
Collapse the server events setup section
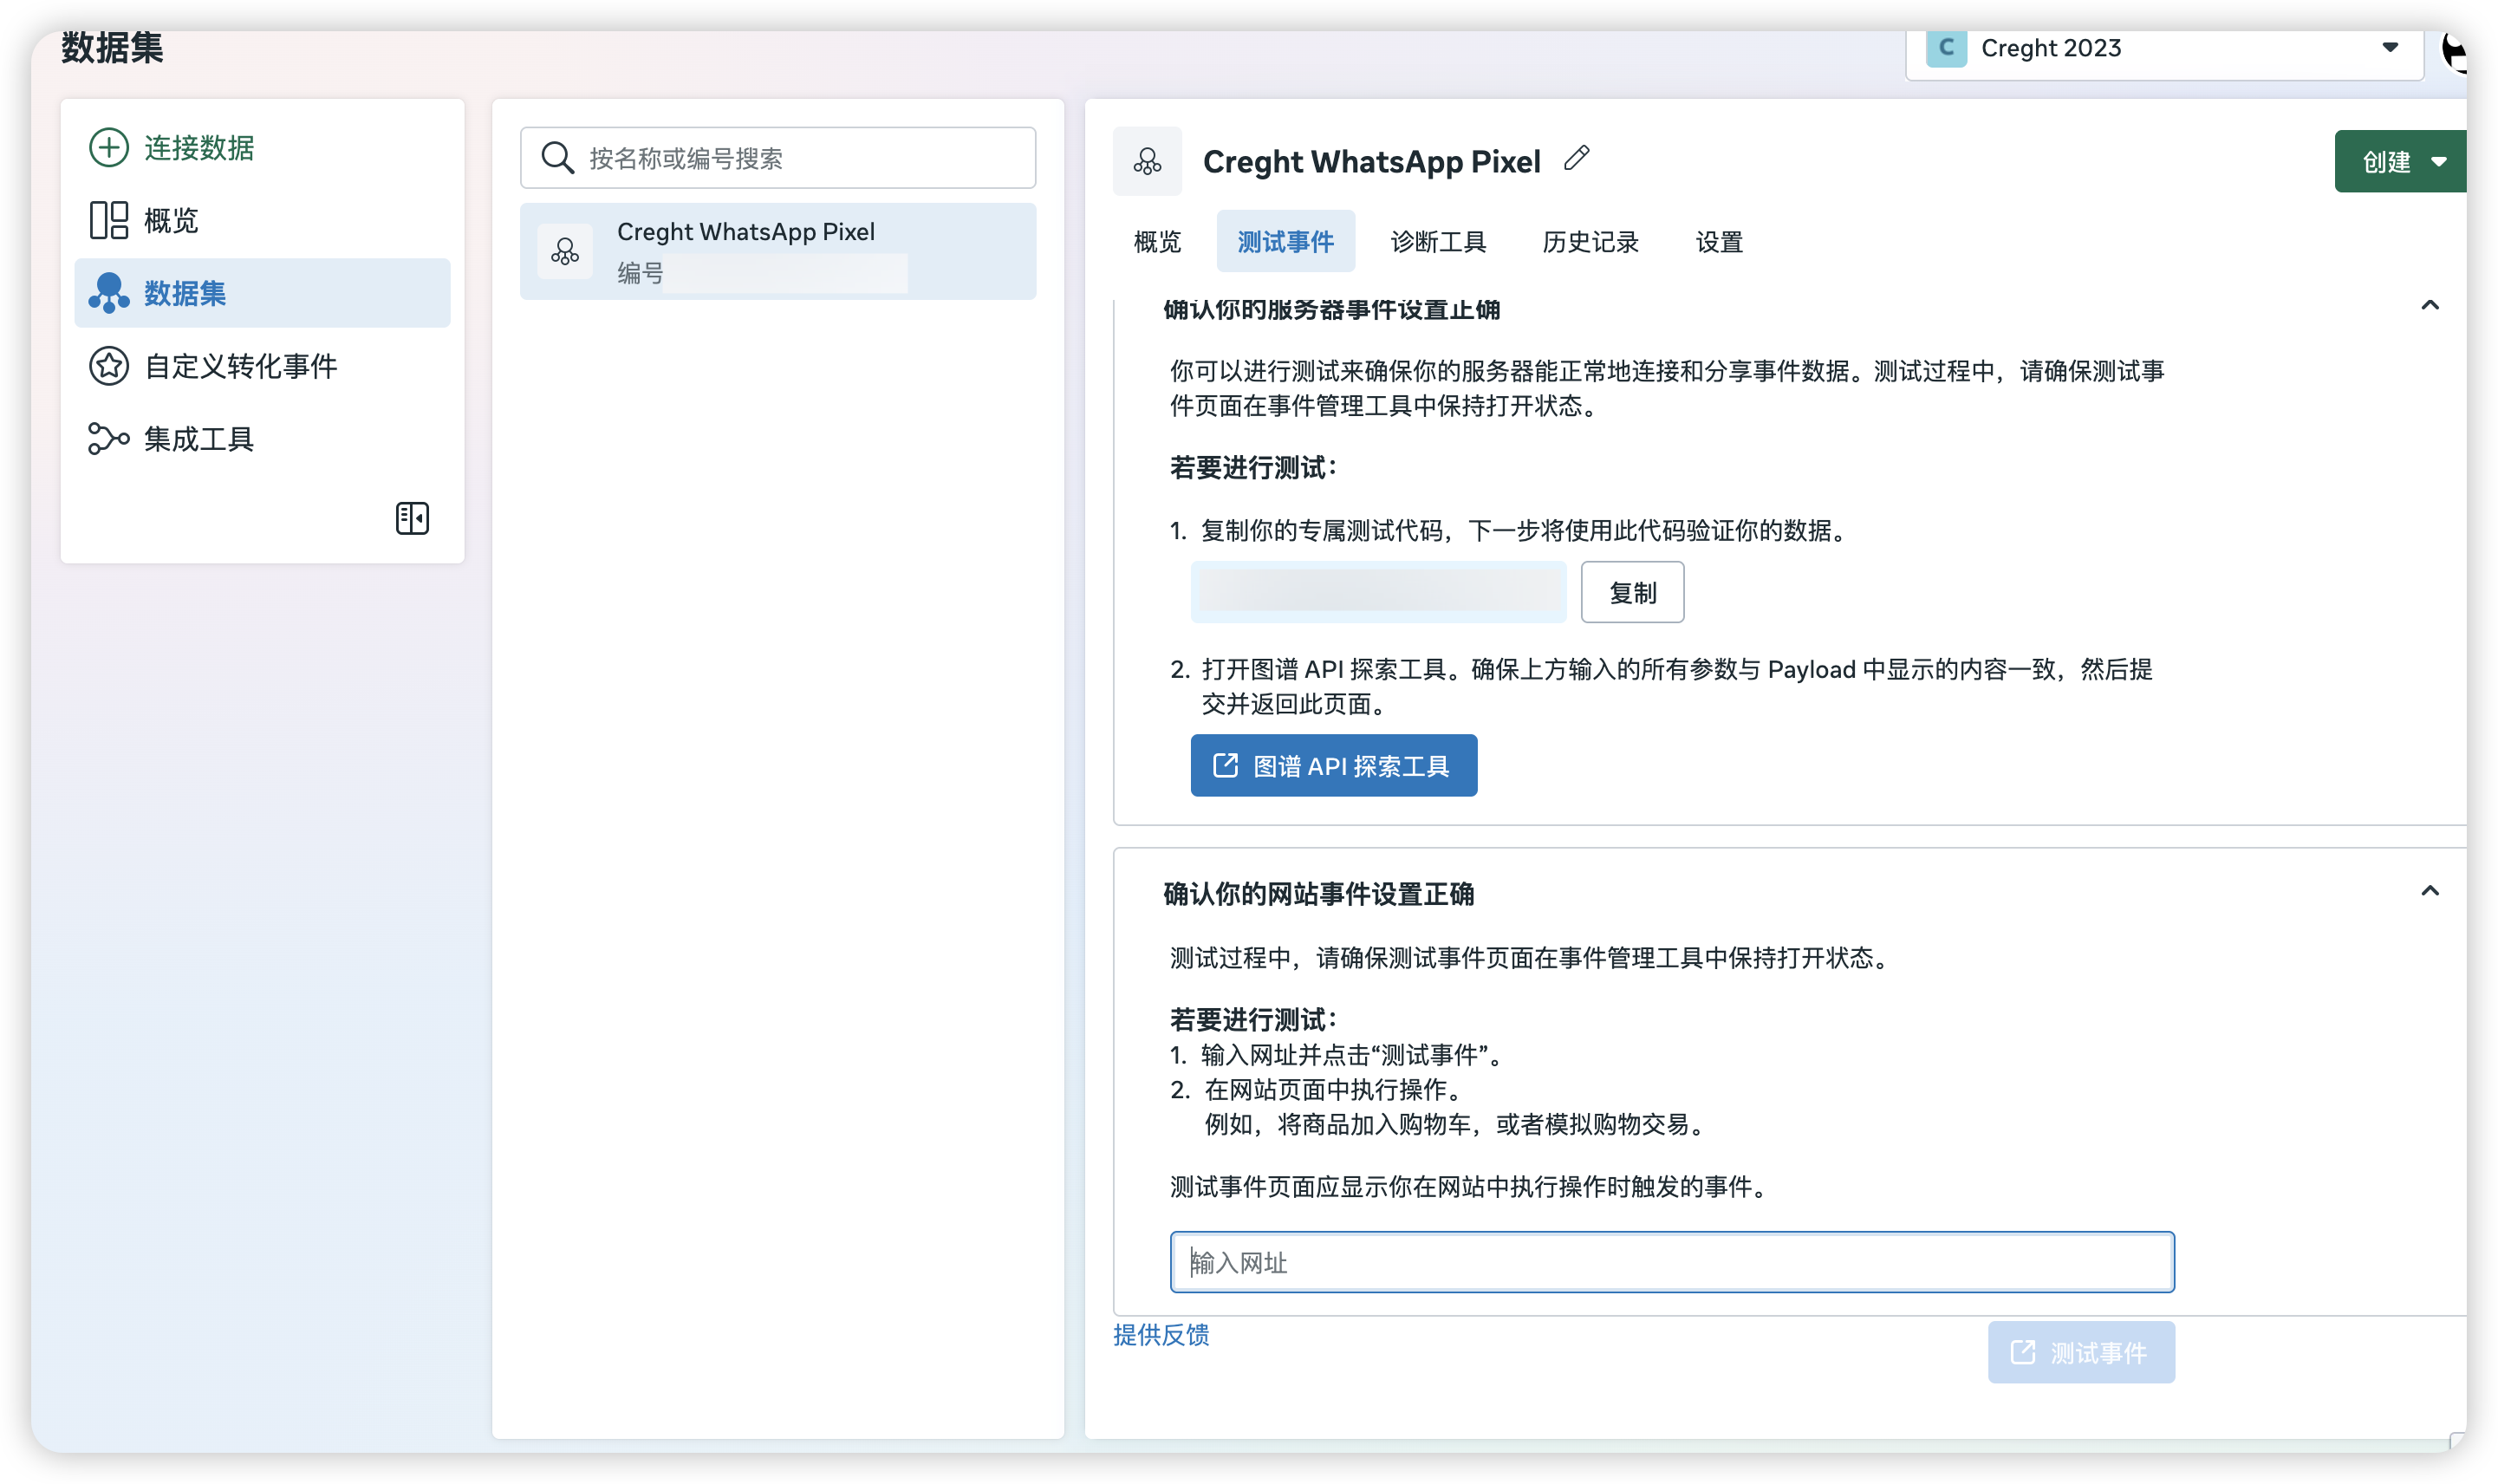tap(2429, 305)
